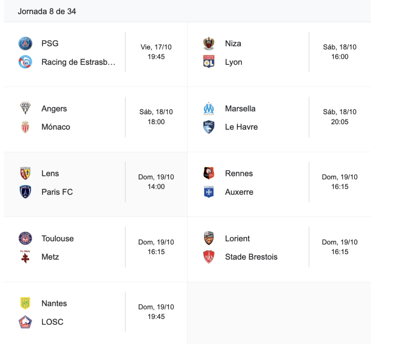Click the LOSC club crest
The width and height of the screenshot is (393, 344).
25,322
